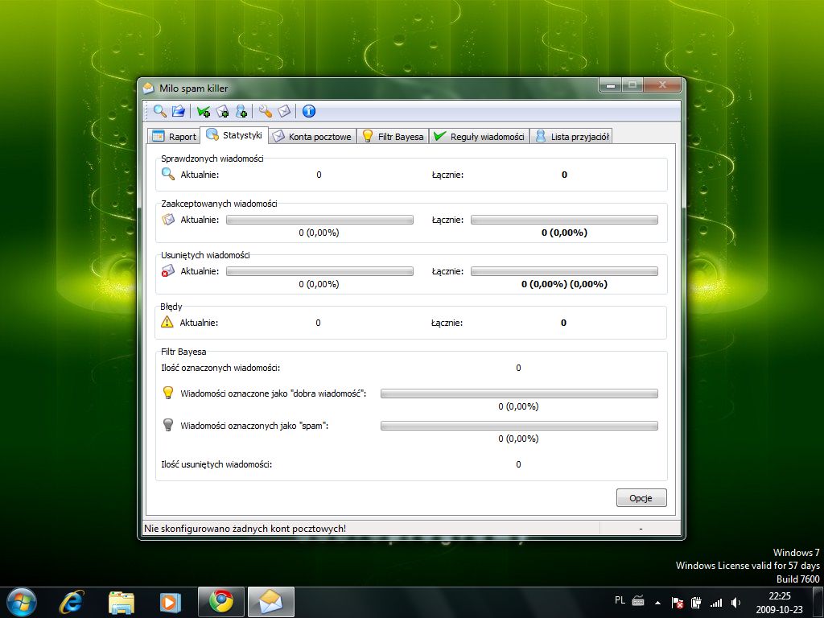Click the plain envelope toolbar icon

284,111
